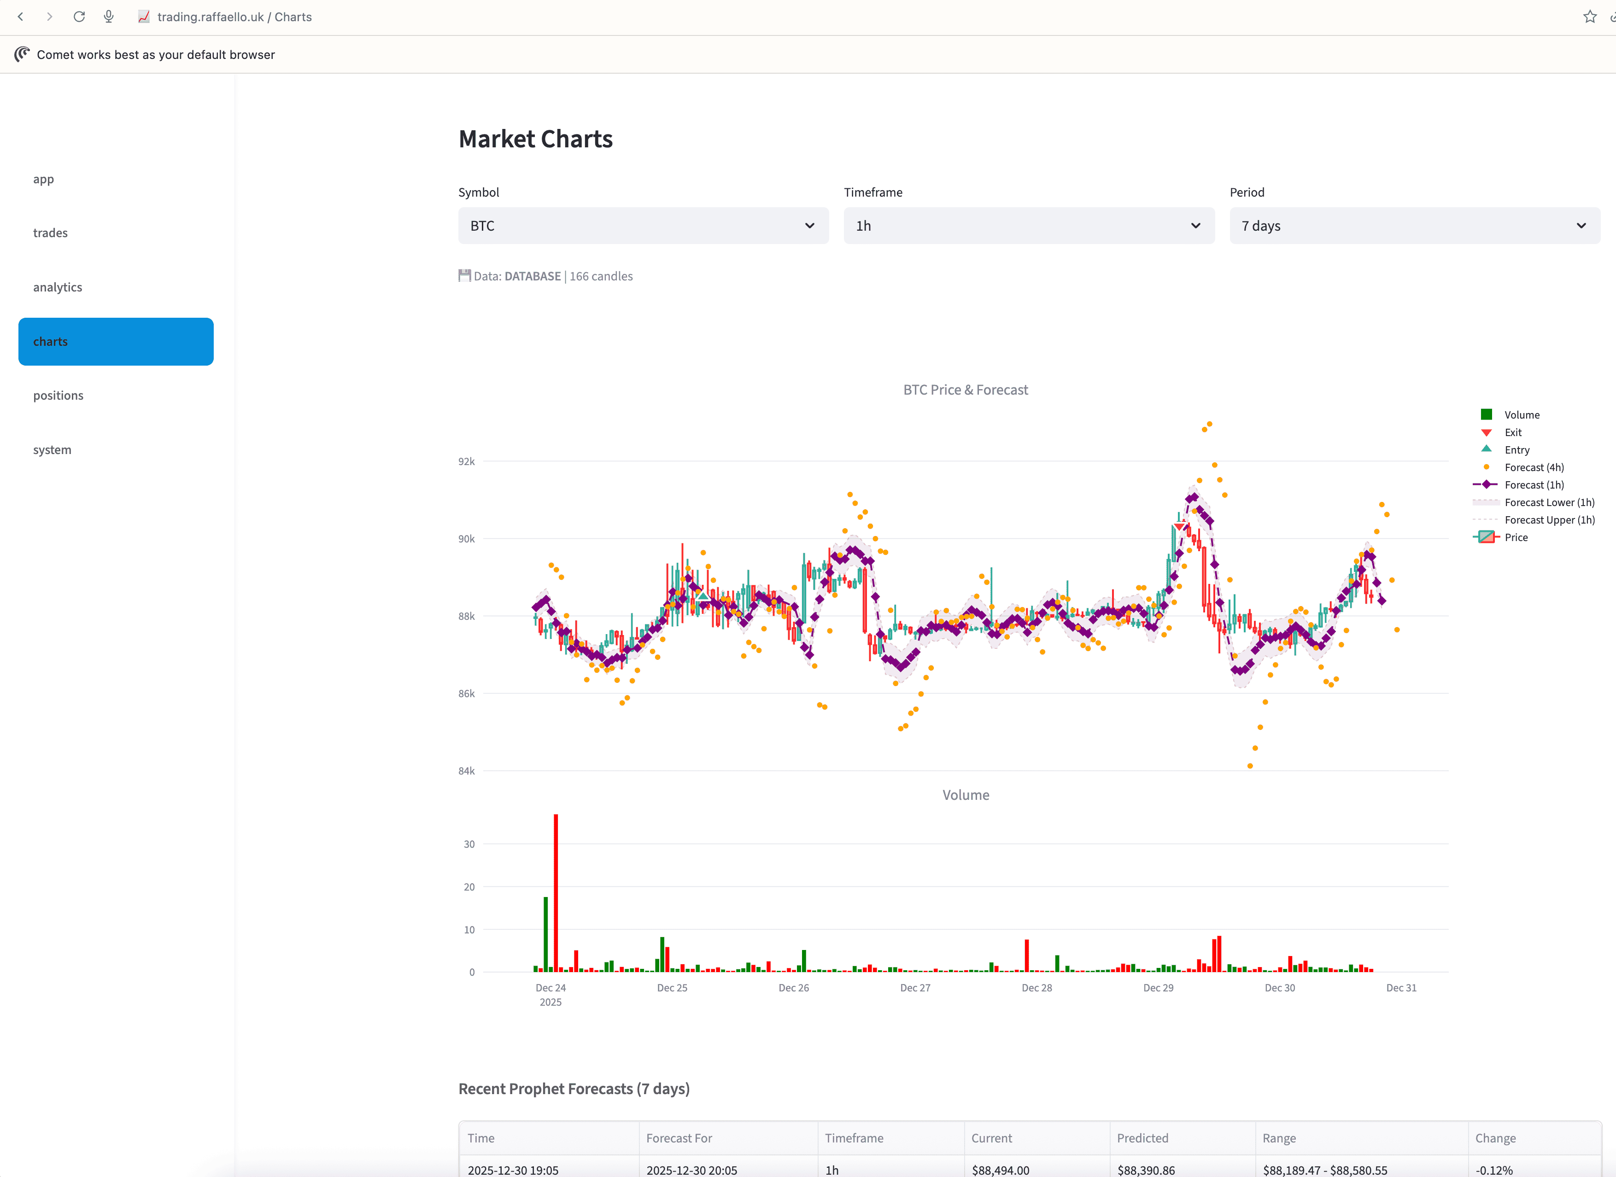This screenshot has height=1177, width=1616.
Task: Open the Timeframe dropdown showing 1h
Action: [1029, 226]
